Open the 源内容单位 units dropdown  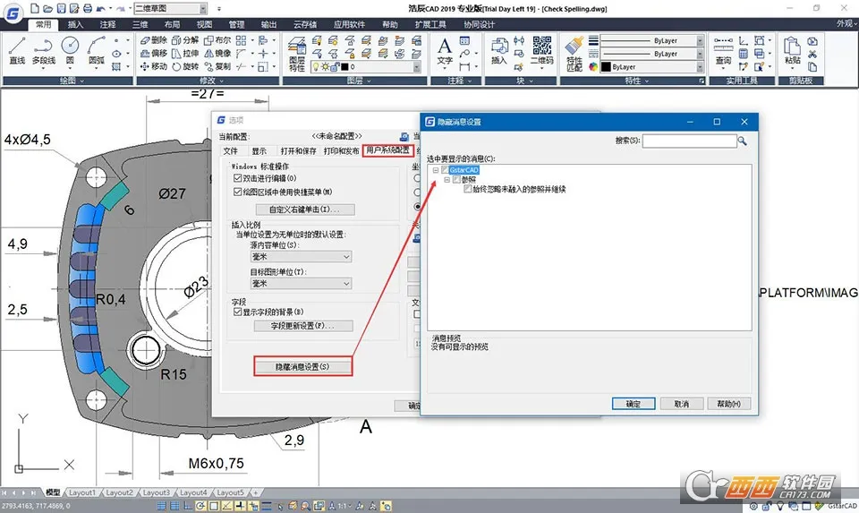[x=301, y=257]
